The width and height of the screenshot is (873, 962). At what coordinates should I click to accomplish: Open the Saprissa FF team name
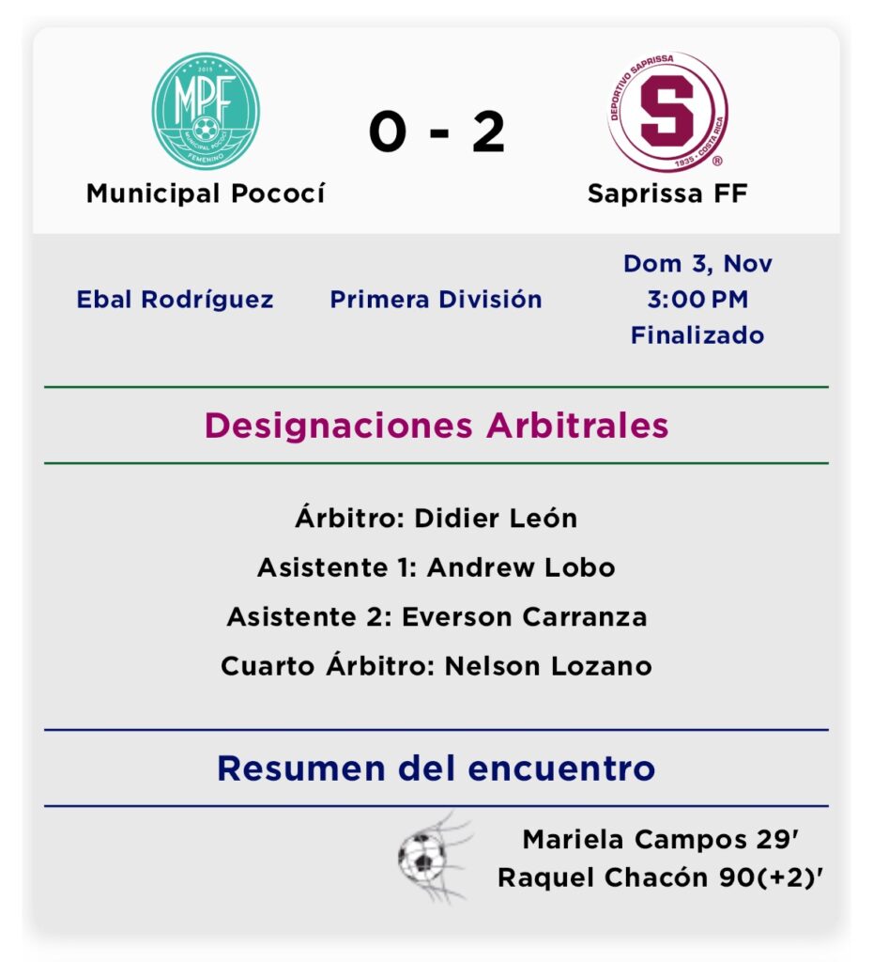pyautogui.click(x=667, y=194)
